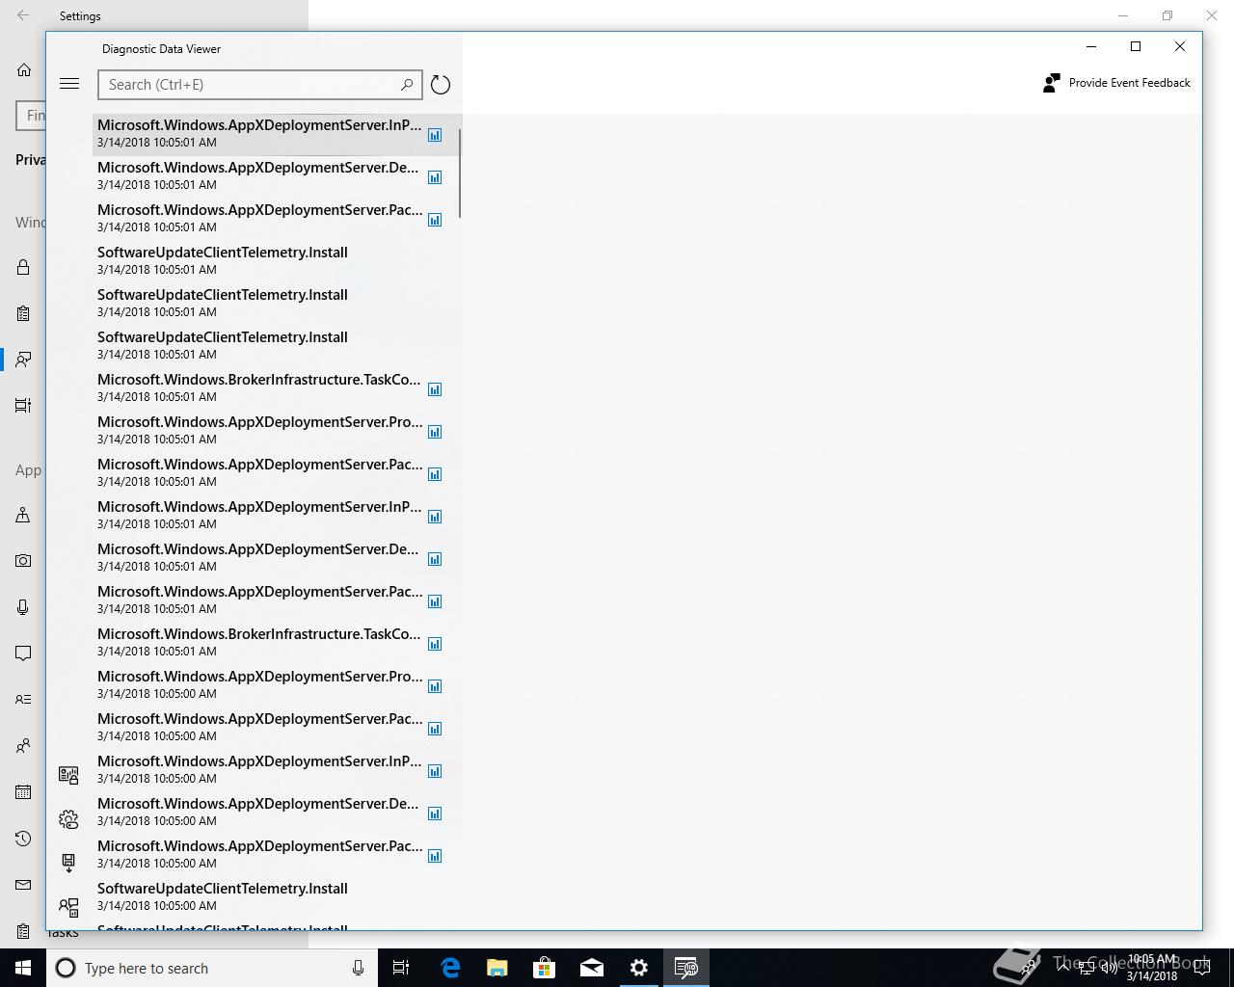Screen dimensions: 1234x987
Task: Click the person-with-chat icon at sidebar bottom
Action: tap(68, 906)
